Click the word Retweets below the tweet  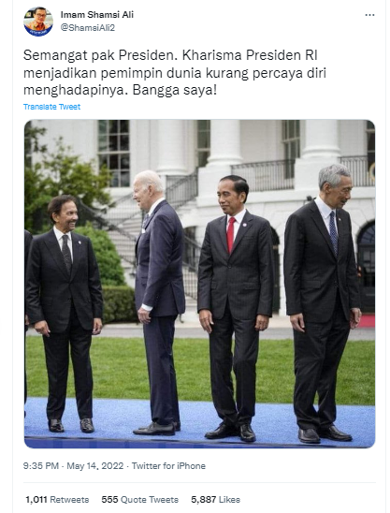[69, 500]
